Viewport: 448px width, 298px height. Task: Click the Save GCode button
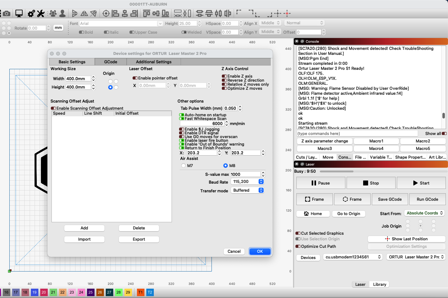[390, 199]
